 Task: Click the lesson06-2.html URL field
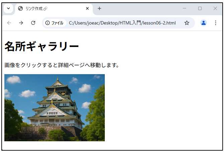pyautogui.click(x=122, y=23)
